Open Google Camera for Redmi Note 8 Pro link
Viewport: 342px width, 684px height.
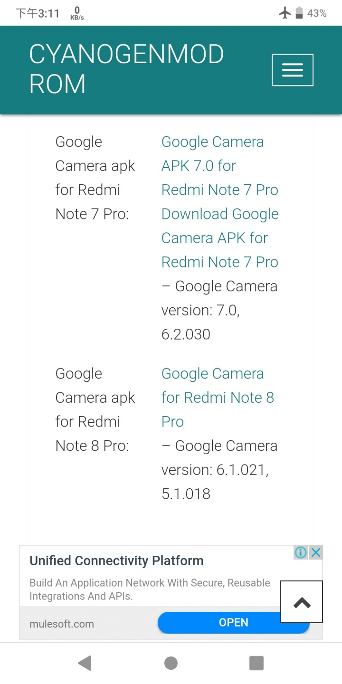click(218, 398)
